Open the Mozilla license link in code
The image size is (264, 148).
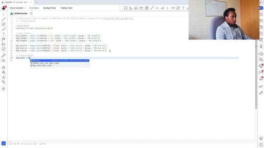pyautogui.click(x=118, y=18)
